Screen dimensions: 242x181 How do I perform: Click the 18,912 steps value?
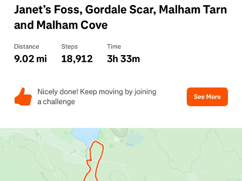click(77, 59)
